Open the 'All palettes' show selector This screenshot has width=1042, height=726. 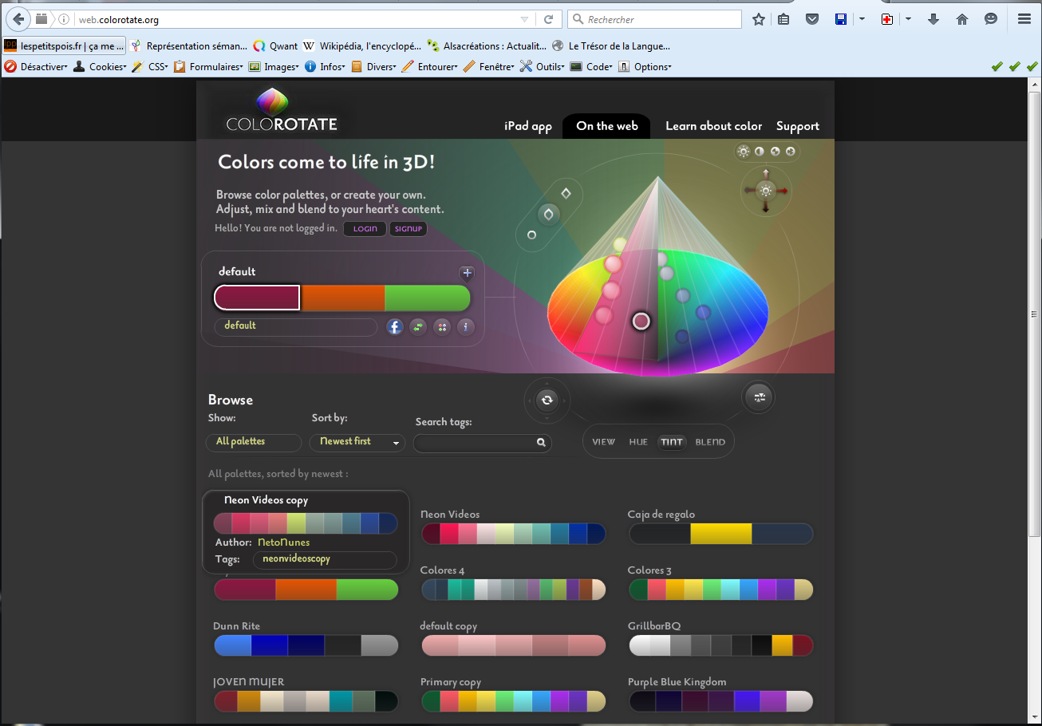(x=254, y=442)
